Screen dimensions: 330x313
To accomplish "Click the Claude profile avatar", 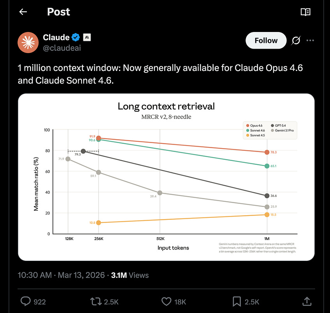I will 28,42.
